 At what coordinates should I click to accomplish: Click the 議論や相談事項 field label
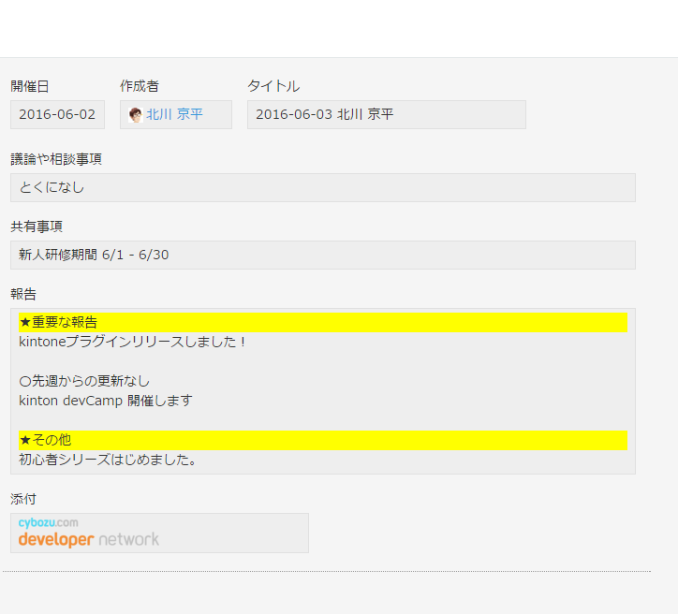pos(56,159)
